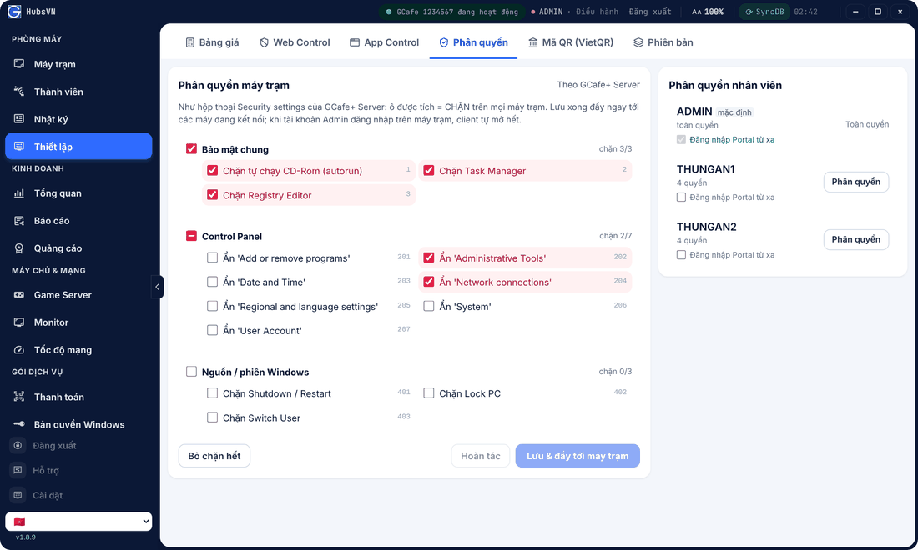This screenshot has height=550, width=918.
Task: Switch to the App Control tab
Action: pyautogui.click(x=384, y=42)
